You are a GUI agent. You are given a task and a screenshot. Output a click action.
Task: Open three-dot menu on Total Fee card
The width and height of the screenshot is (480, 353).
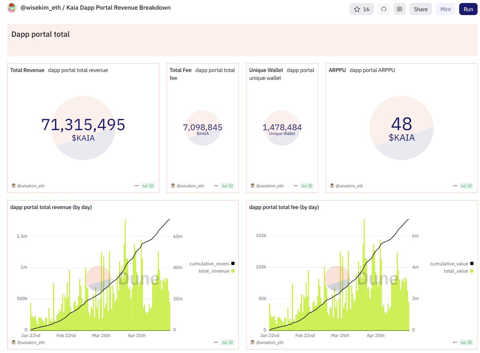[x=216, y=186]
